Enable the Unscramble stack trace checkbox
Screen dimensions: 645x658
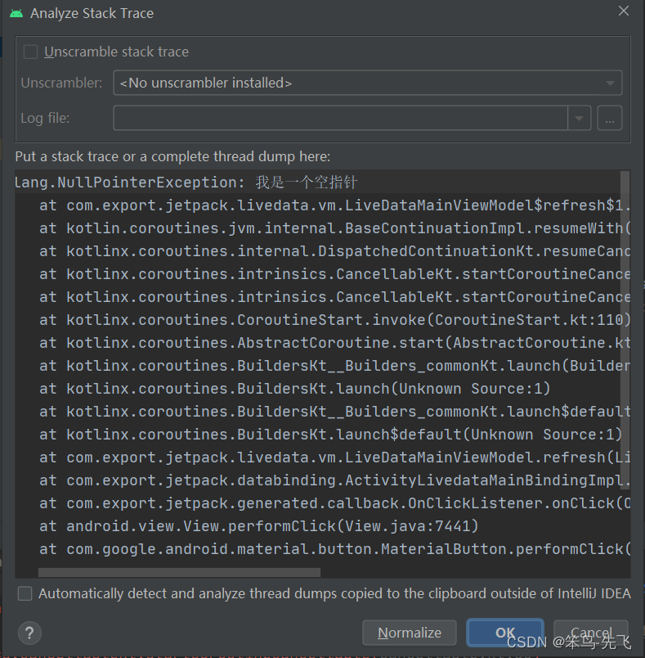(x=30, y=52)
